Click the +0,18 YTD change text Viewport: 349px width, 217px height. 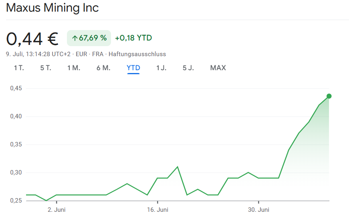coord(133,38)
